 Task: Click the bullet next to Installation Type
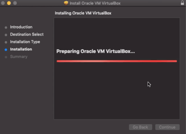coord(6,42)
